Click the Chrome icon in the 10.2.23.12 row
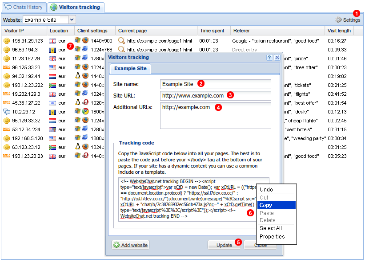365x262 pixels. pos(85,111)
